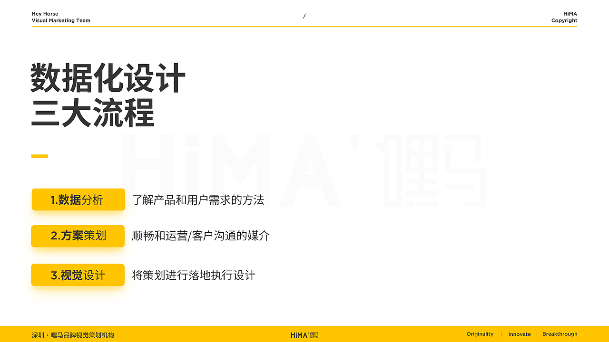Click the yellow 2.方案策划 color block
The width and height of the screenshot is (609, 342).
[x=78, y=236]
